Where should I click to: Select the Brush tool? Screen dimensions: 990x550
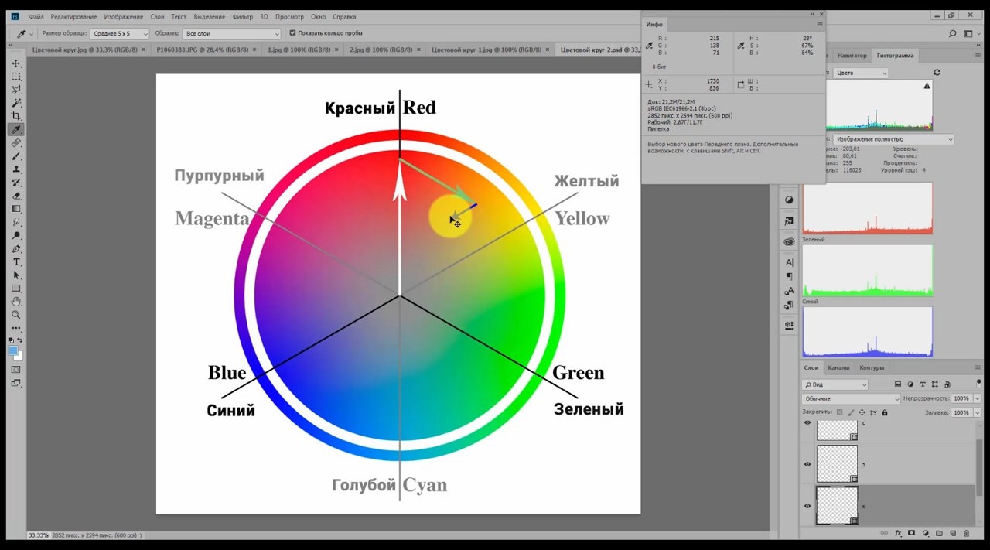(x=16, y=156)
